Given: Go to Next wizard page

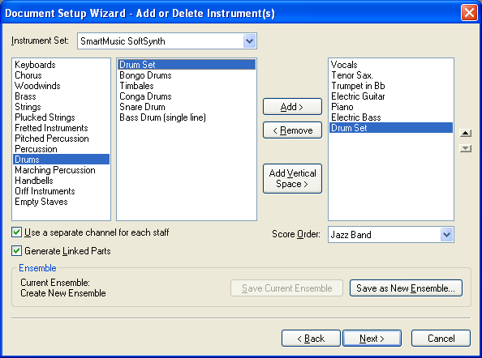Looking at the screenshot, I should [x=372, y=339].
